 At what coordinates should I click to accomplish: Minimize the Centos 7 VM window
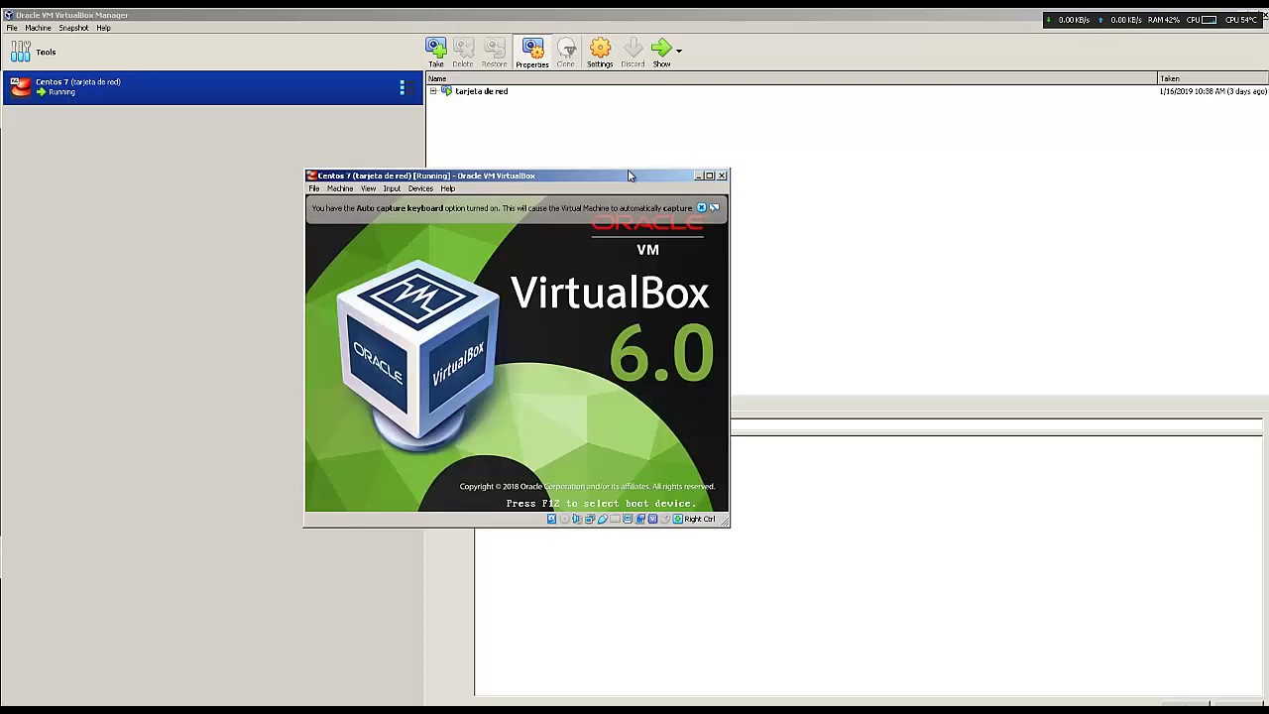pyautogui.click(x=698, y=176)
